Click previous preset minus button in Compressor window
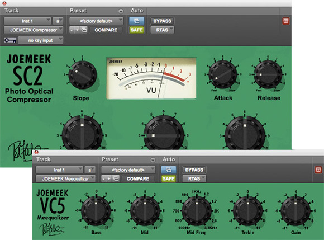 pyautogui.click(x=72, y=30)
